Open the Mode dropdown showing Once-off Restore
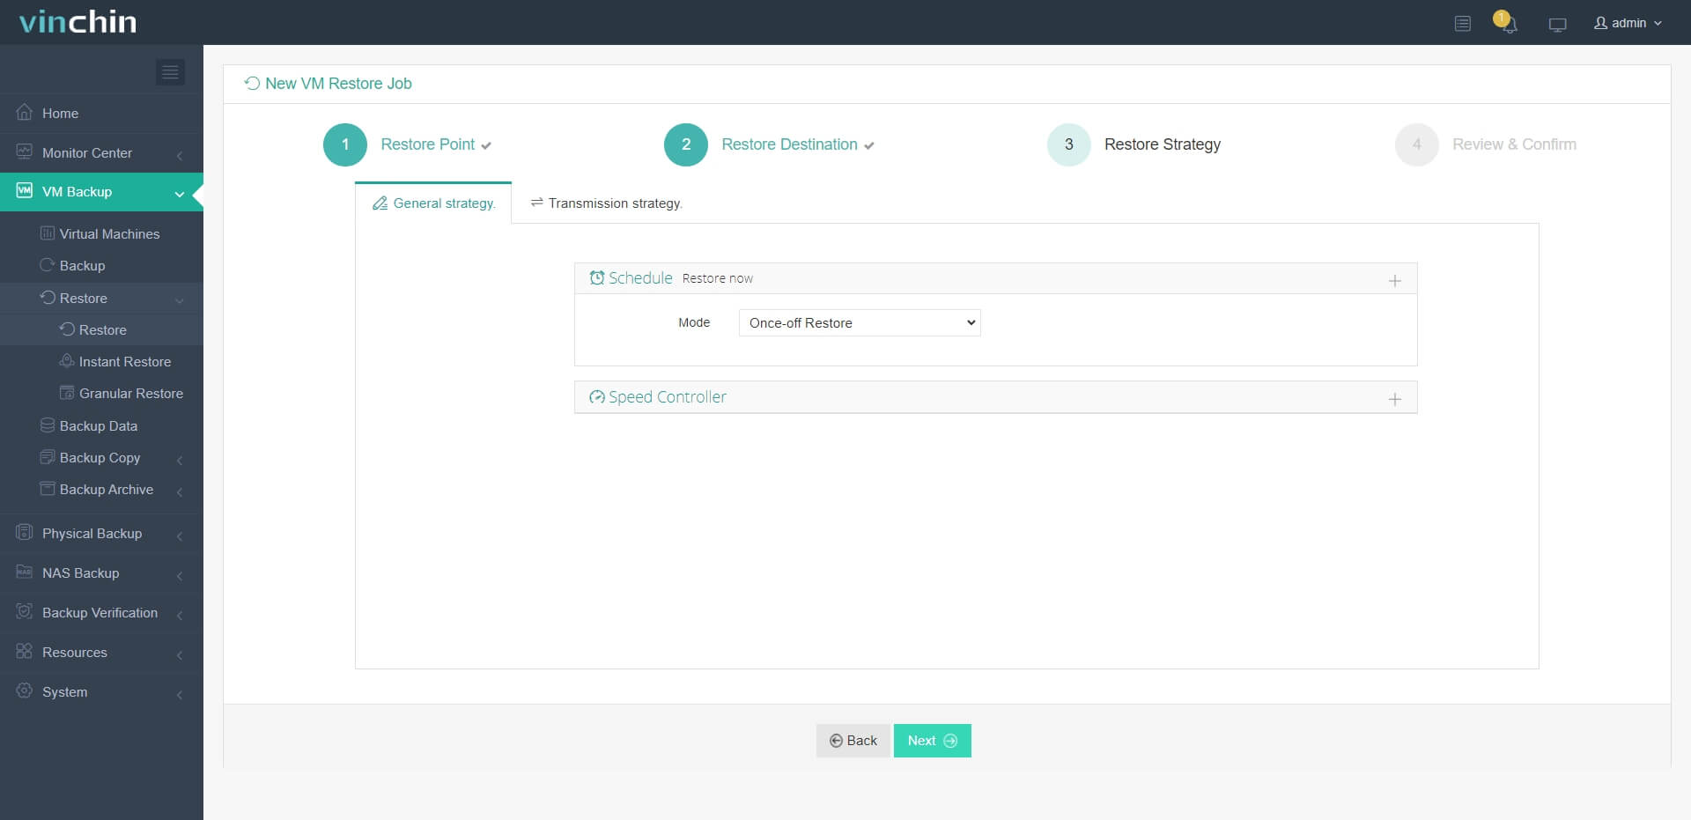1691x820 pixels. point(859,322)
